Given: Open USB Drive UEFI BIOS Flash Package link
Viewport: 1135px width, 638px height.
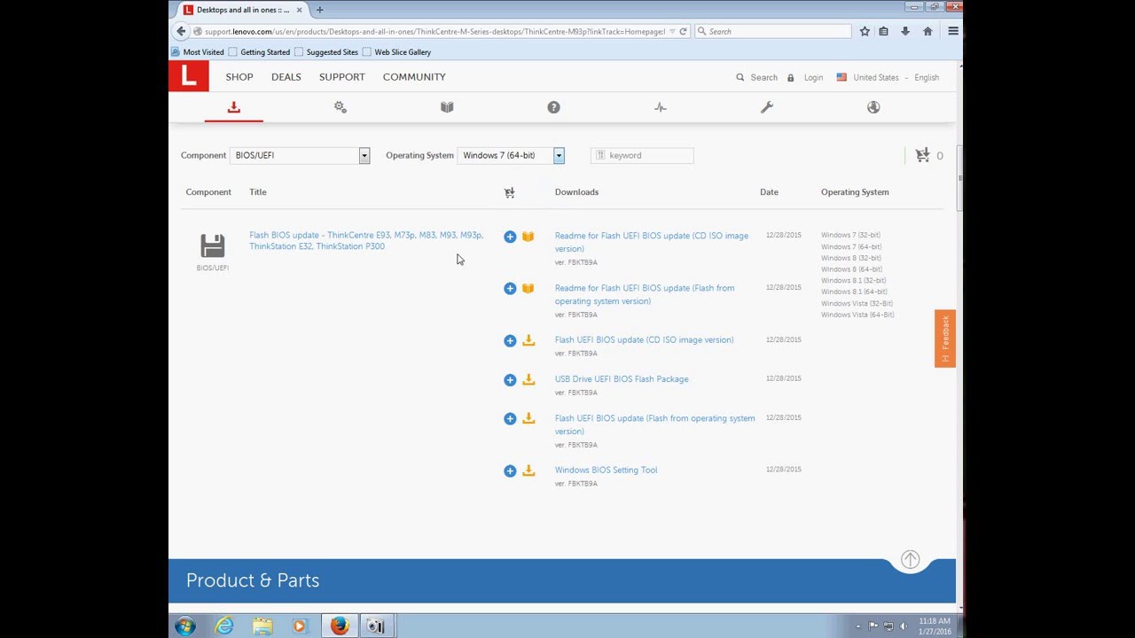Looking at the screenshot, I should point(622,379).
